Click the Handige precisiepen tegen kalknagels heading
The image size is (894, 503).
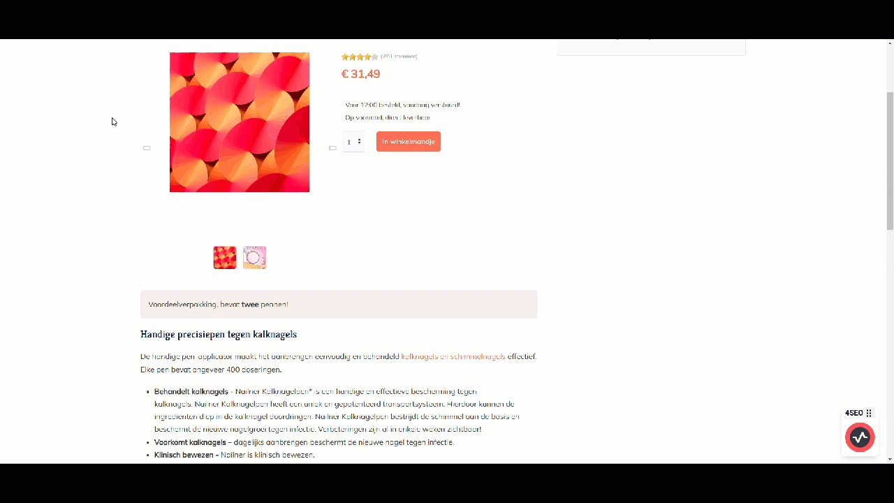[x=219, y=335]
